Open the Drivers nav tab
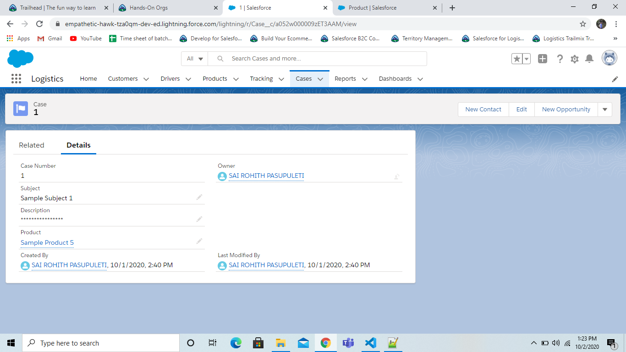The image size is (626, 352). coord(170,79)
